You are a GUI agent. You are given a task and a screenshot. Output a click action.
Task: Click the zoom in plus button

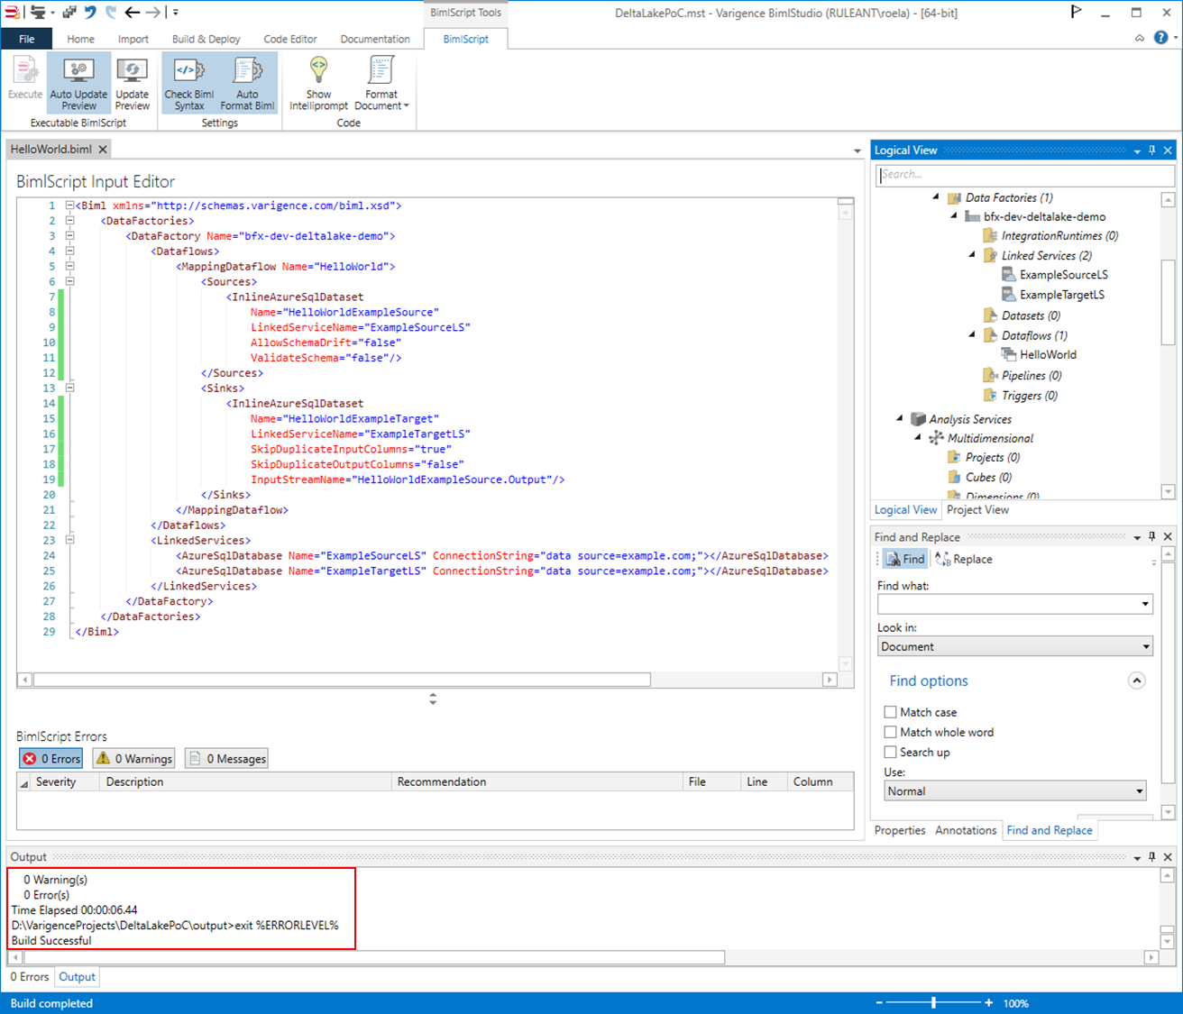(988, 1002)
